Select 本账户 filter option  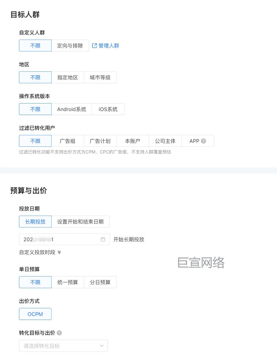pos(133,141)
